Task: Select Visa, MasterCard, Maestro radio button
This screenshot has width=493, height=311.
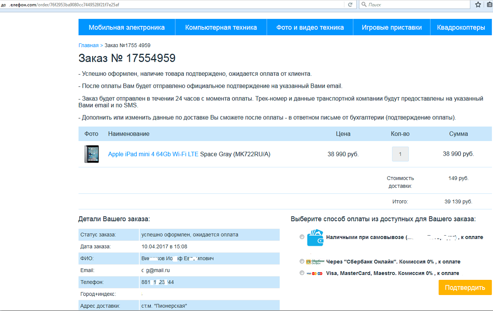Action: pyautogui.click(x=302, y=273)
